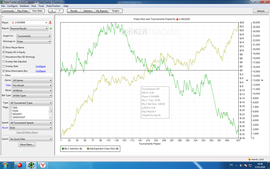The image size is (270, 169).
Task: Toggle the Show Player Name checkbox
Action: [3, 47]
